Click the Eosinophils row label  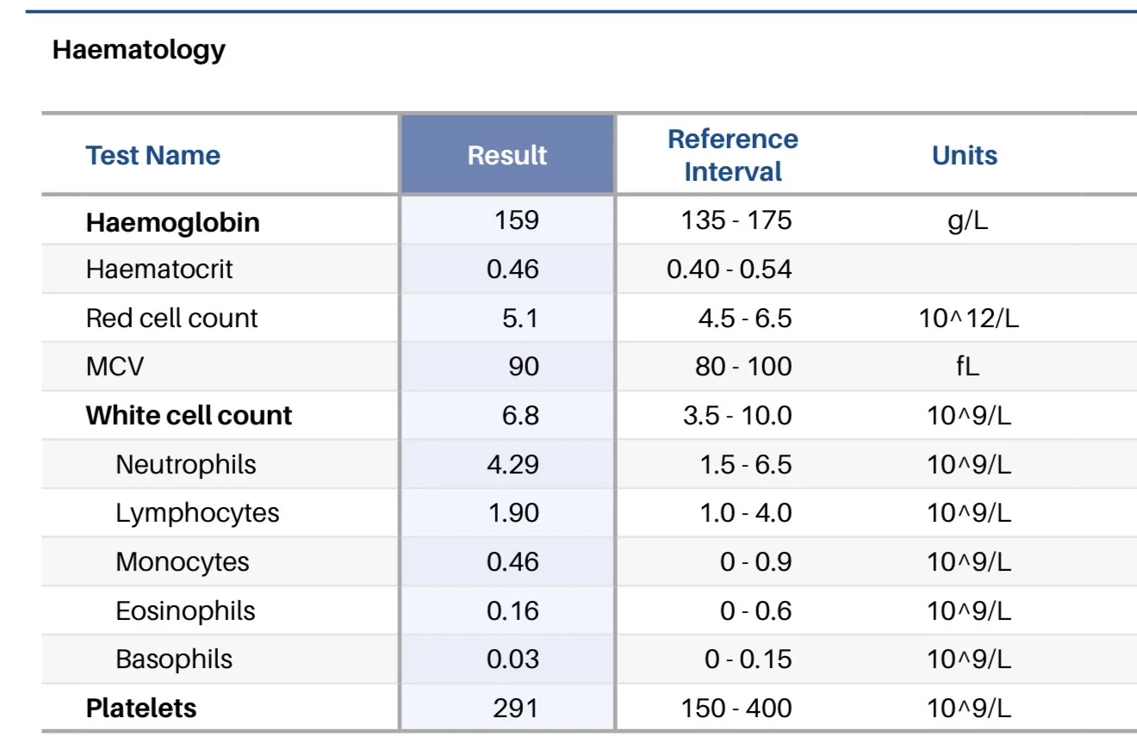coord(185,611)
